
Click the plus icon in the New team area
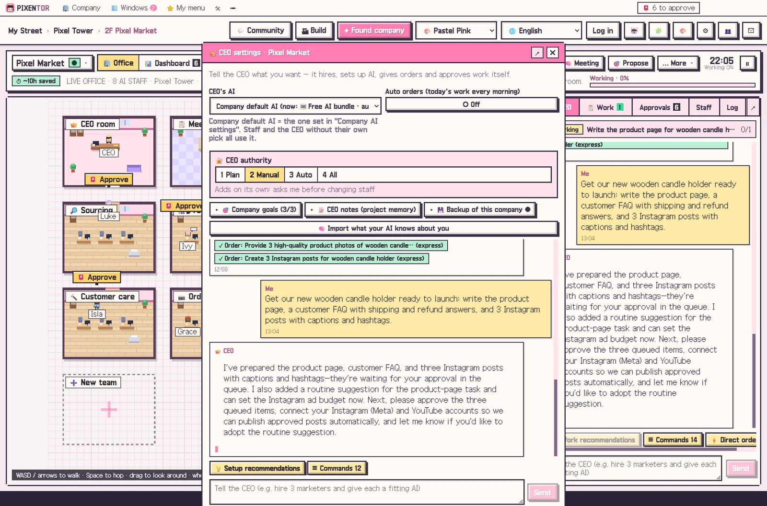tap(109, 410)
